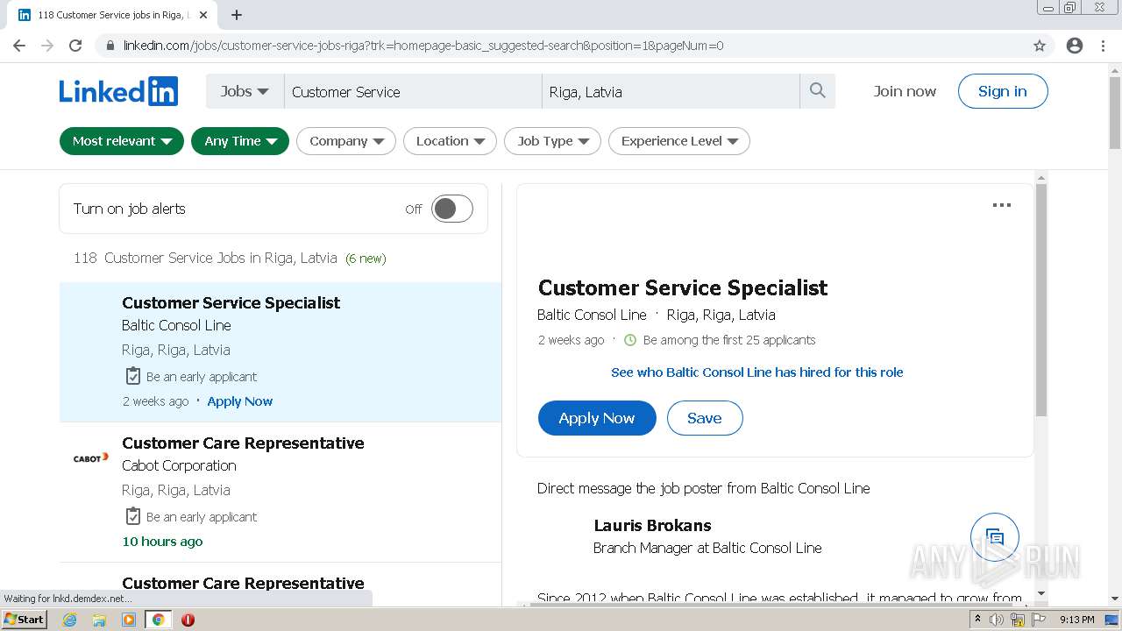Toggle job alerts switch on

pyautogui.click(x=451, y=209)
